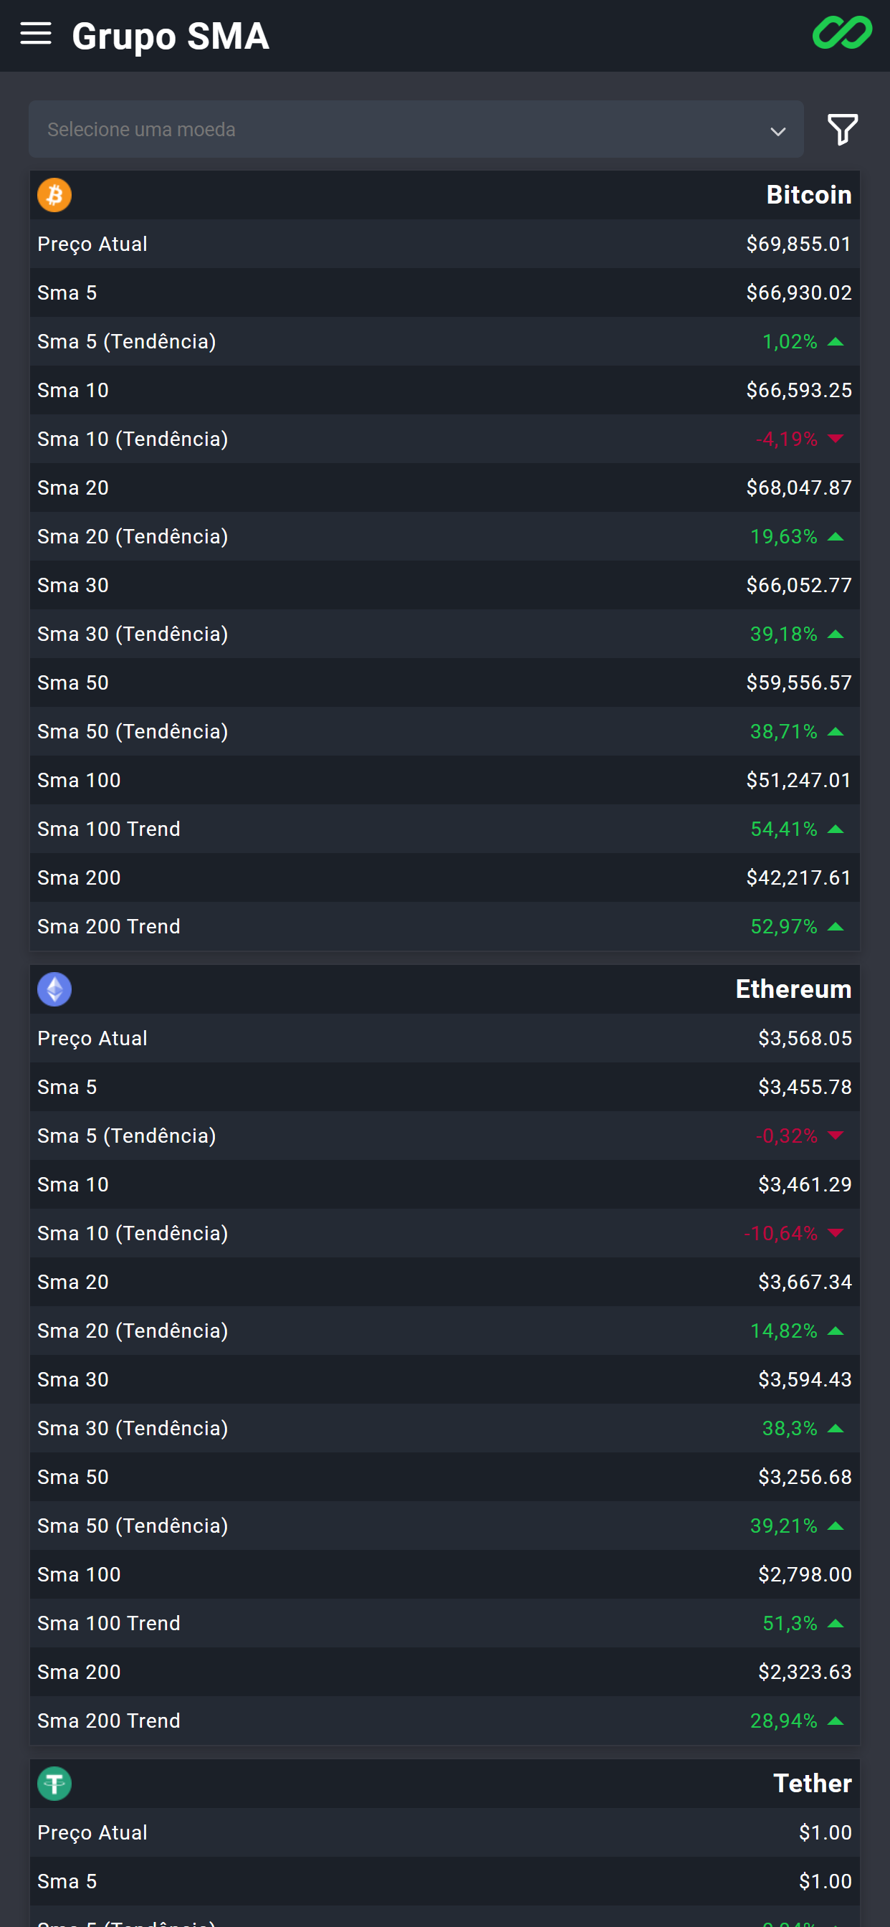890x1927 pixels.
Task: Click Ethereum trend value 28,94%
Action: point(783,1721)
